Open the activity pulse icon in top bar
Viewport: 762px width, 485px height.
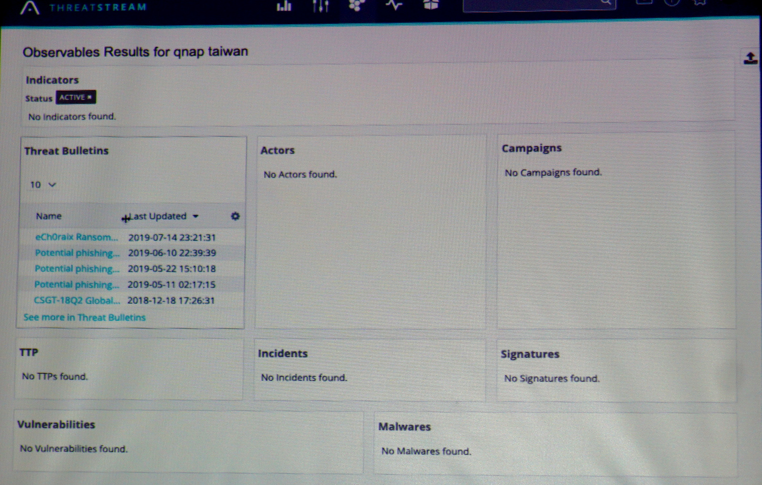(x=394, y=5)
